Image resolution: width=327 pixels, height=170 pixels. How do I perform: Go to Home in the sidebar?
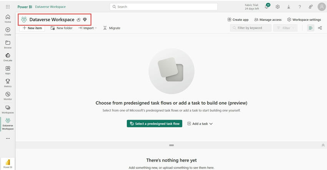[8, 18]
